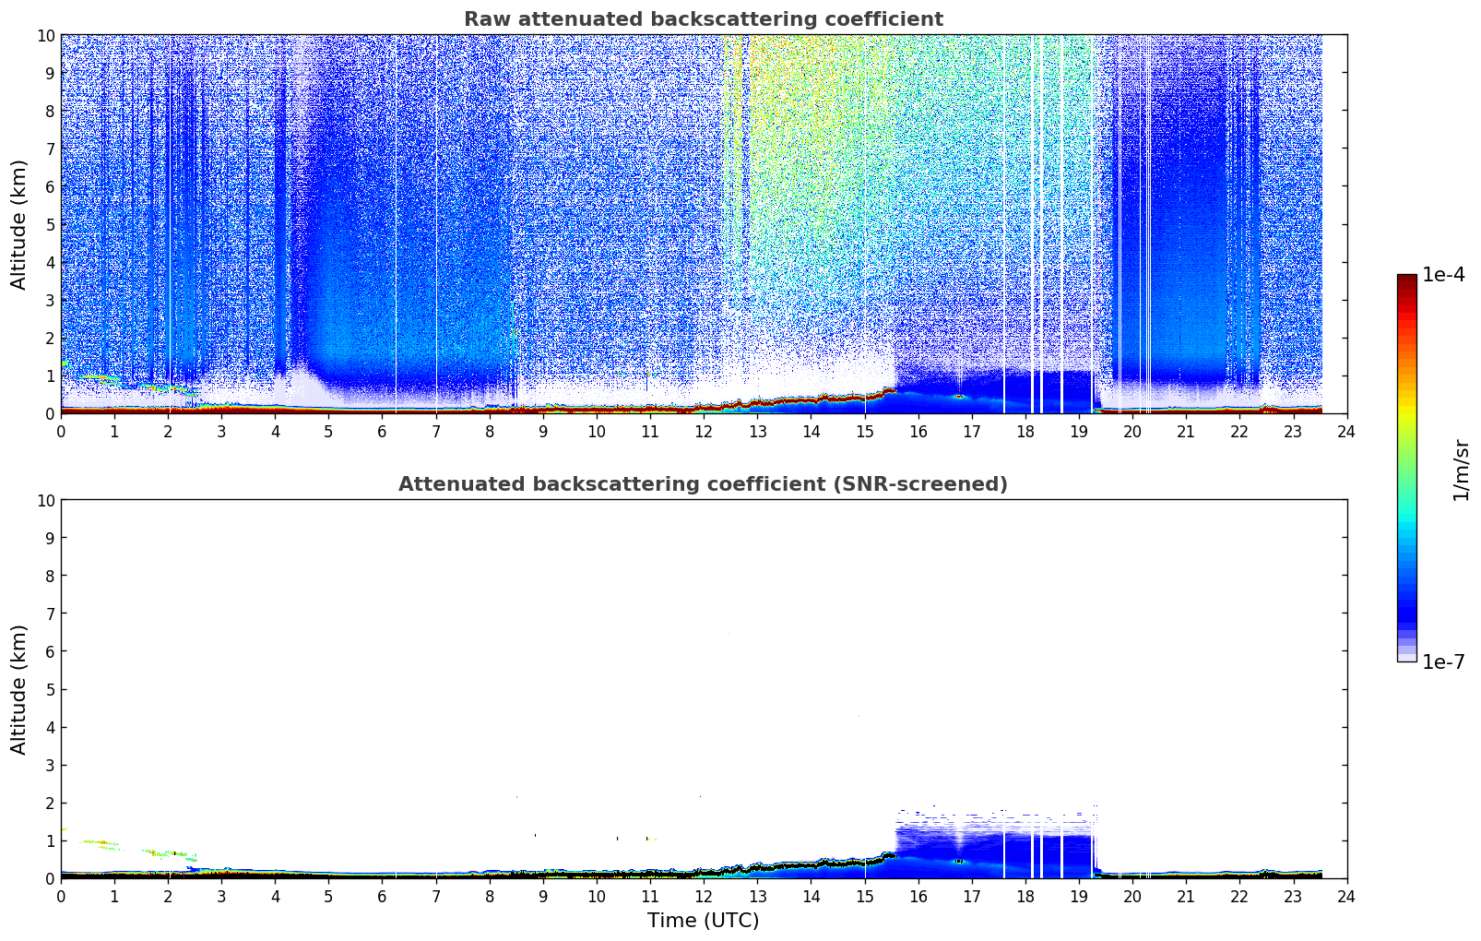Image resolution: width=1481 pixels, height=941 pixels.
Task: Click the '6' tick on top plot time axis
Action: (x=383, y=431)
